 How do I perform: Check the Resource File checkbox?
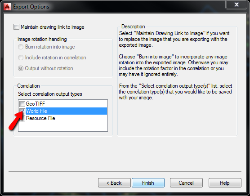click(x=22, y=118)
